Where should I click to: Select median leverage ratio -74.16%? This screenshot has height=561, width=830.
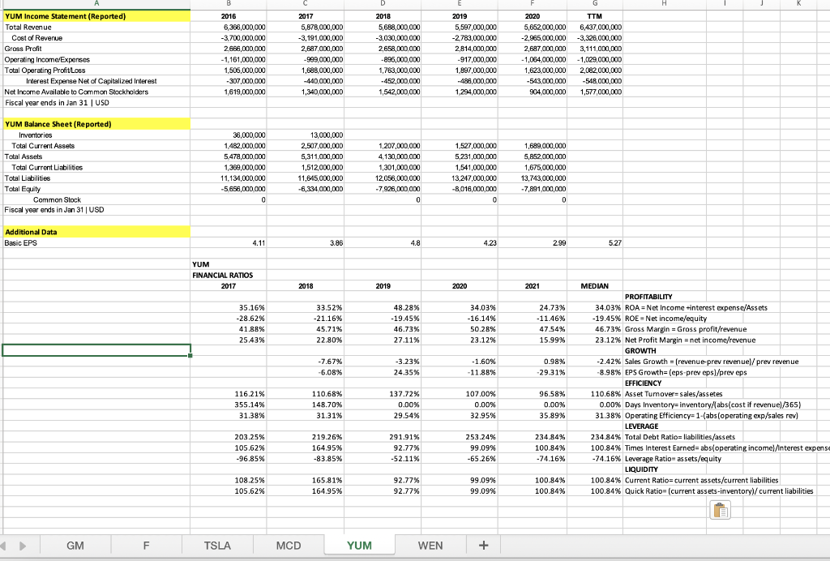606,458
